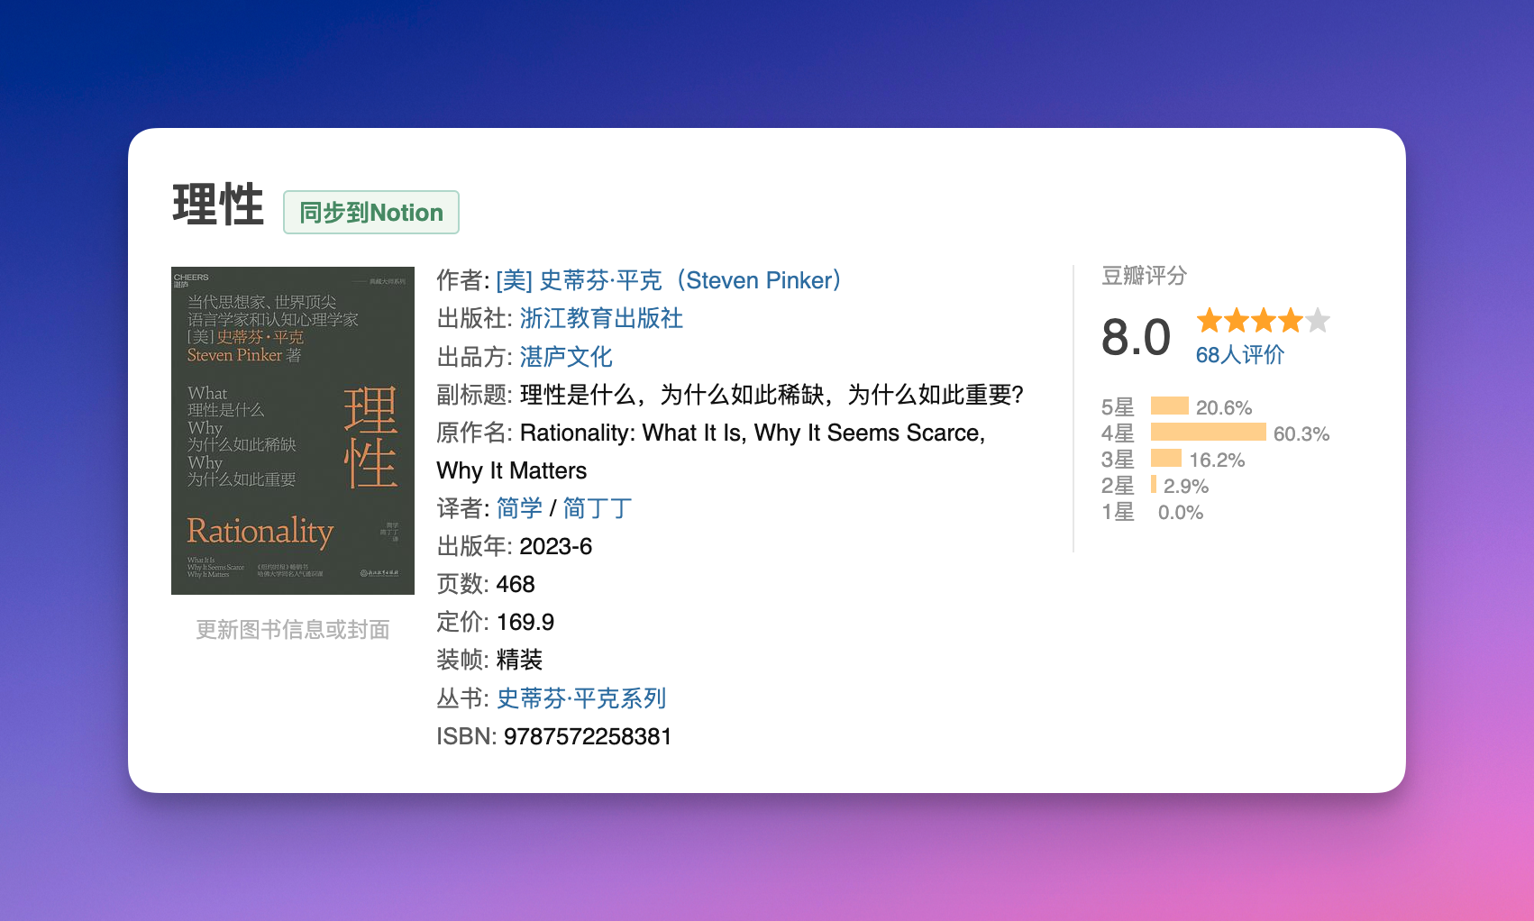The height and width of the screenshot is (921, 1534).
Task: Click the book title 理性 heading
Action: pos(218,205)
